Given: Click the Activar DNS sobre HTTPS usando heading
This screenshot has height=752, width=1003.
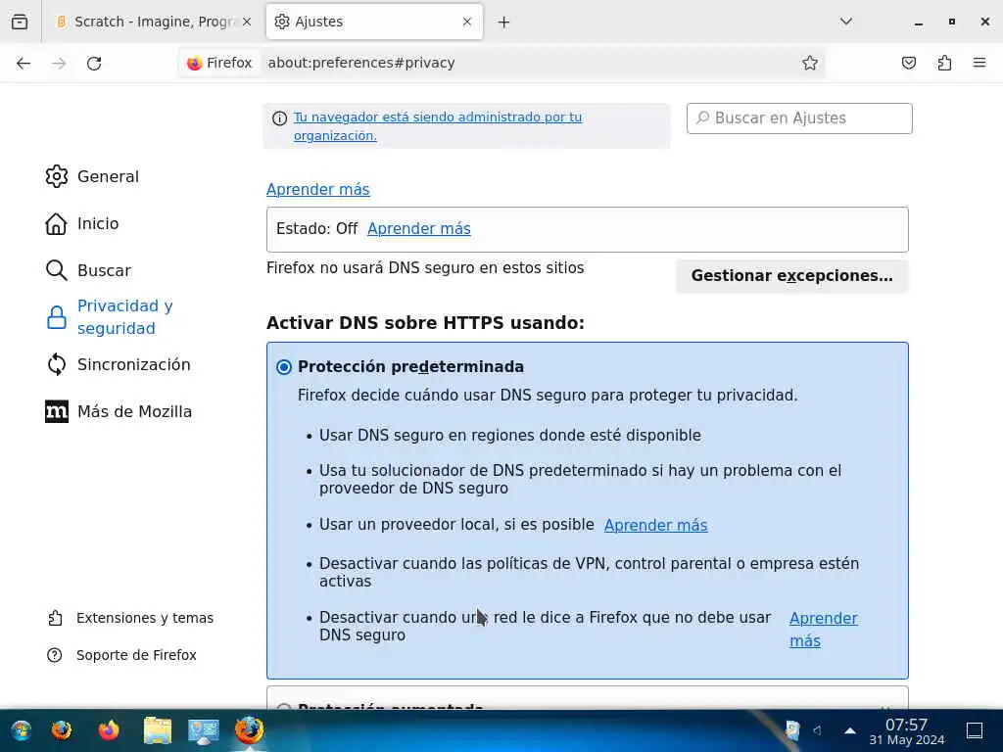Looking at the screenshot, I should pos(425,323).
